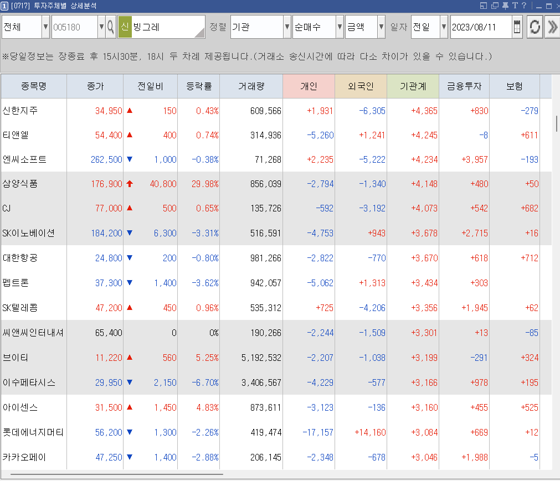Click the double-chevron next page button
The width and height of the screenshot is (560, 481).
tap(552, 27)
